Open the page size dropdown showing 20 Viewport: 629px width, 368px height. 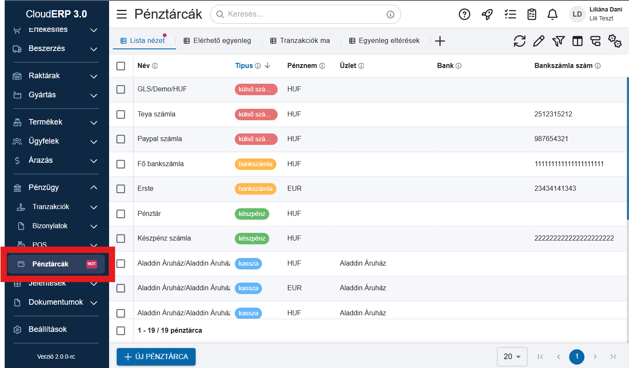pos(512,357)
